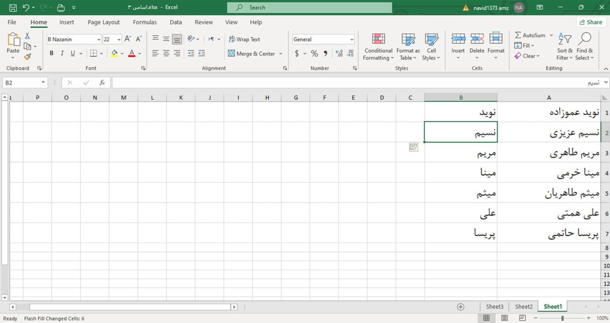
Task: Toggle Italic formatting
Action: pos(62,53)
